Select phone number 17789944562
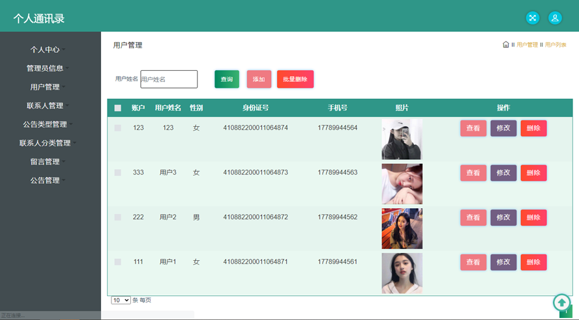This screenshot has height=320, width=579. click(x=338, y=217)
